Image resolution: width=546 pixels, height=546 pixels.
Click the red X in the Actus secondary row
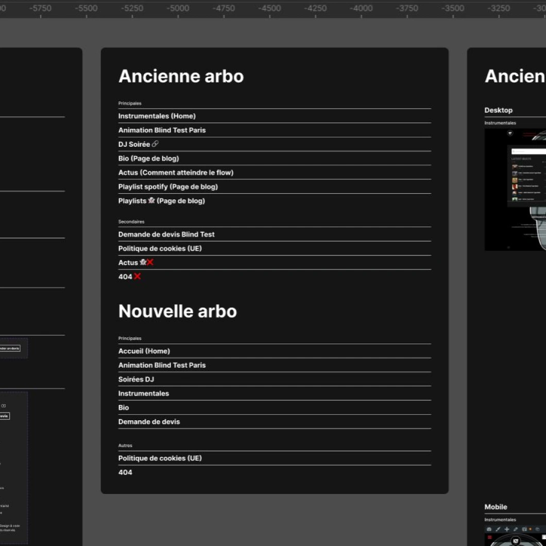tap(150, 263)
